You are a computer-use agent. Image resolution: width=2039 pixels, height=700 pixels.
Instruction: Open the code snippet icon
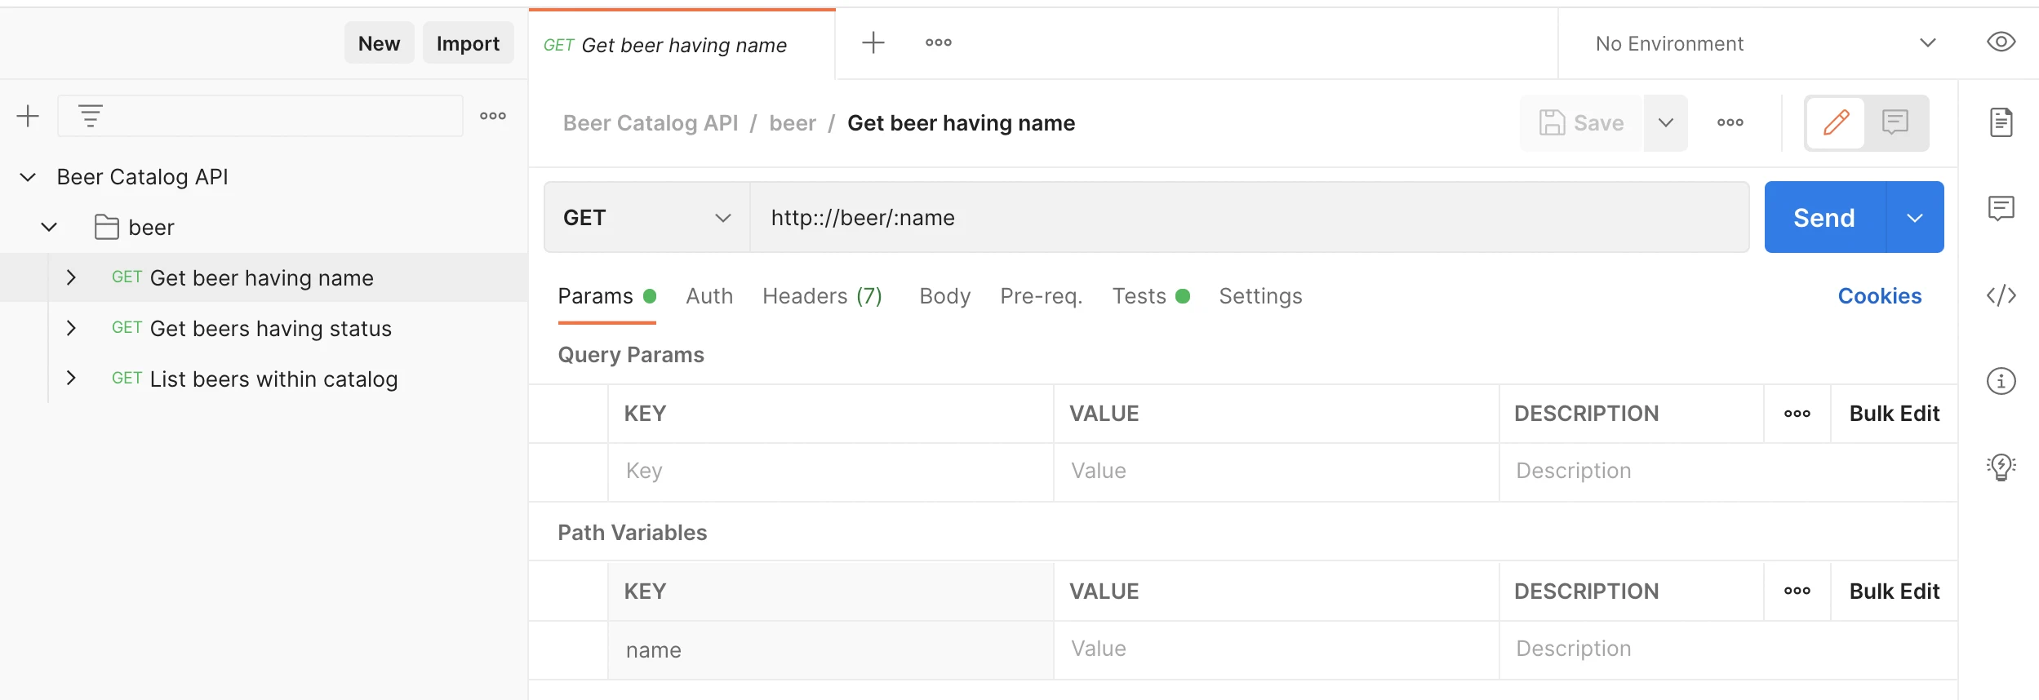tap(2001, 295)
